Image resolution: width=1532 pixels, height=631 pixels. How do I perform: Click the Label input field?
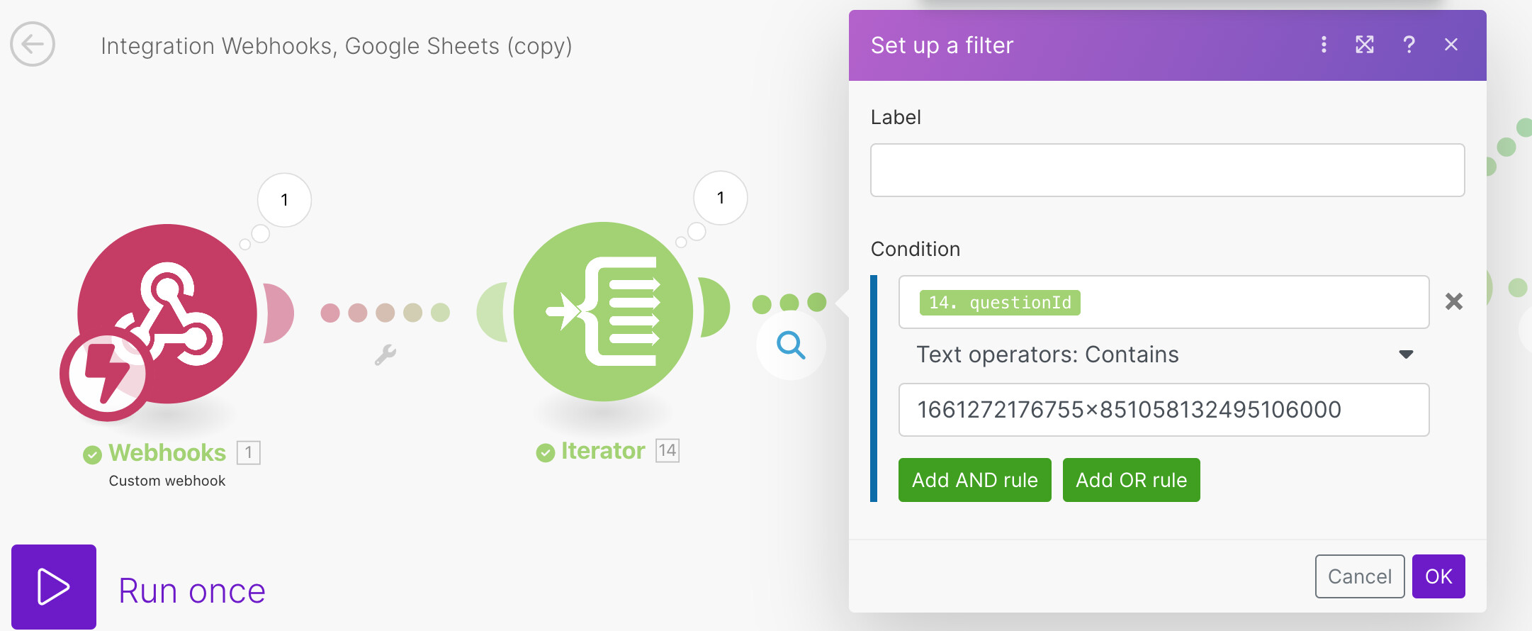pyautogui.click(x=1167, y=170)
